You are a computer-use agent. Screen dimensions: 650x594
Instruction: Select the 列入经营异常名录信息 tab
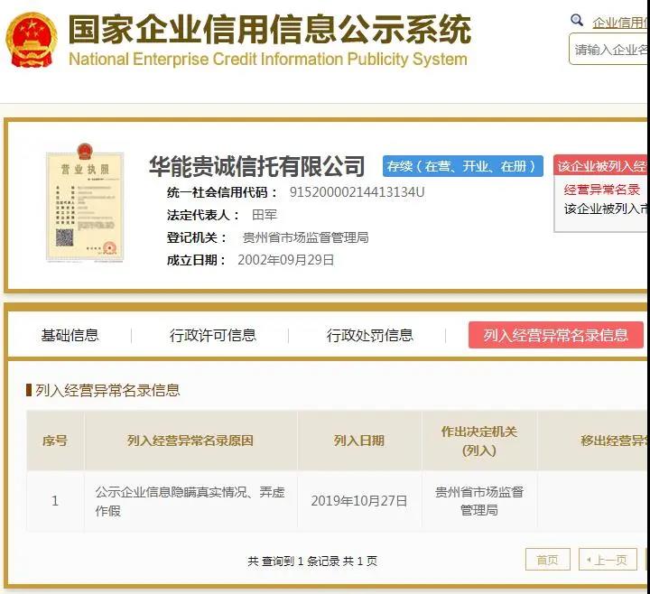(555, 335)
